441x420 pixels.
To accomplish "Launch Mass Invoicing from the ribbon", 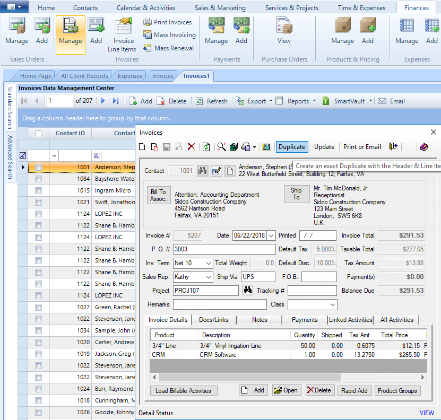I will coord(169,35).
